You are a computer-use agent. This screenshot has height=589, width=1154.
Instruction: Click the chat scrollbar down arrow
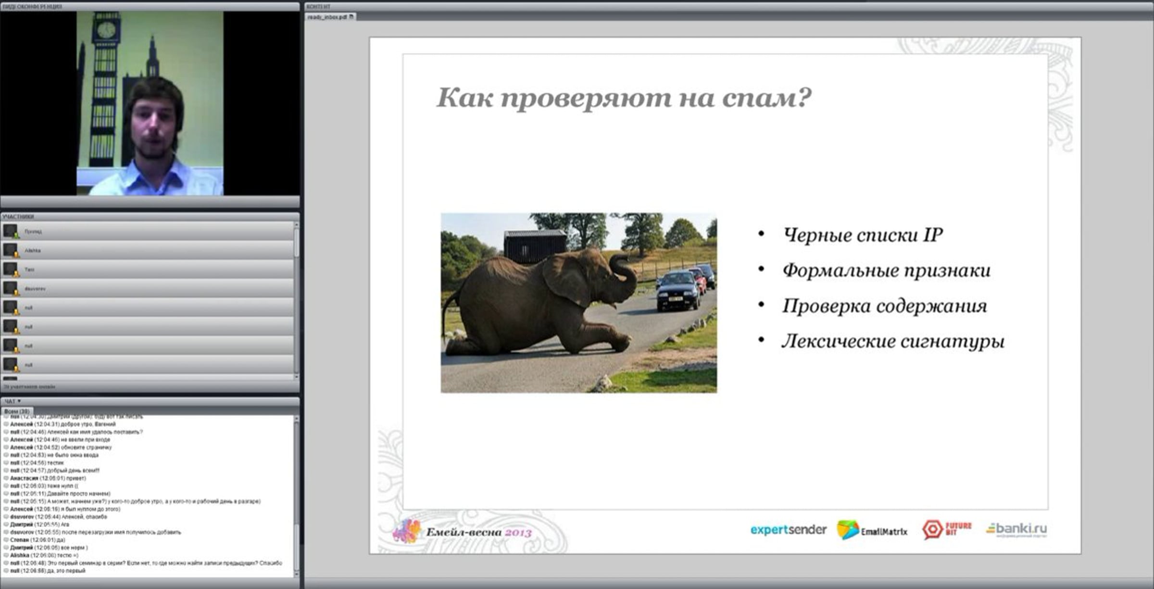coord(296,574)
